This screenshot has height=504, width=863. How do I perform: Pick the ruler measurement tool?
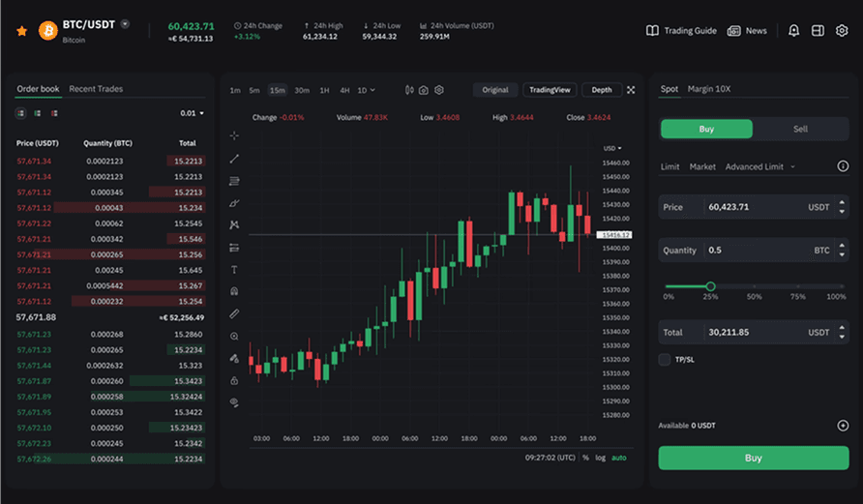(x=234, y=314)
